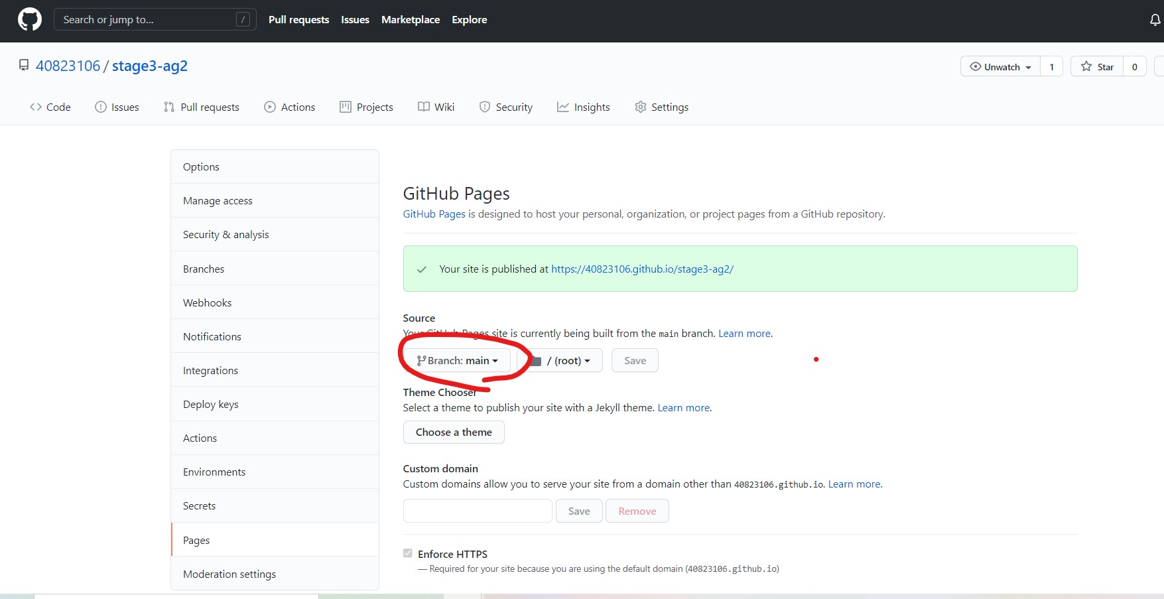Viewport: 1164px width, 599px height.
Task: Switch to the Security tab
Action: [x=505, y=107]
